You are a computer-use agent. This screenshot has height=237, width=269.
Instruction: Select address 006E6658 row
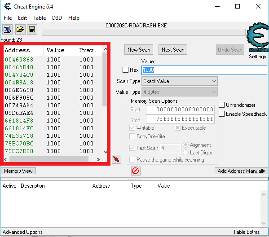pyautogui.click(x=53, y=90)
